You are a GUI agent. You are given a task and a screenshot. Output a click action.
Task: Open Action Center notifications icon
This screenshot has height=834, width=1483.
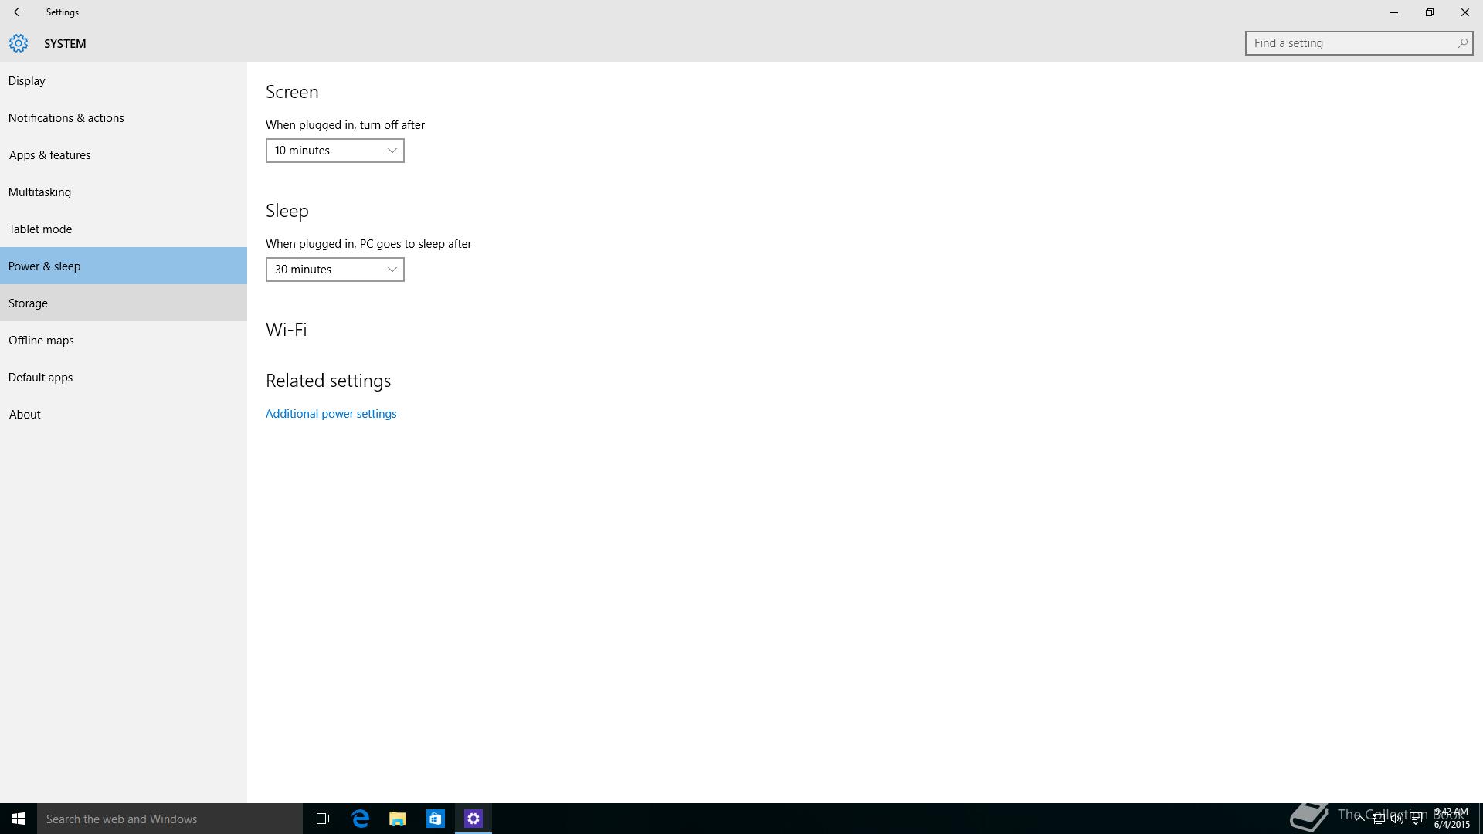1416,819
